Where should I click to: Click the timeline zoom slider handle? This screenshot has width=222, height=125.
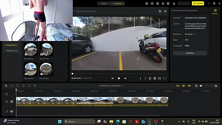[201, 86]
